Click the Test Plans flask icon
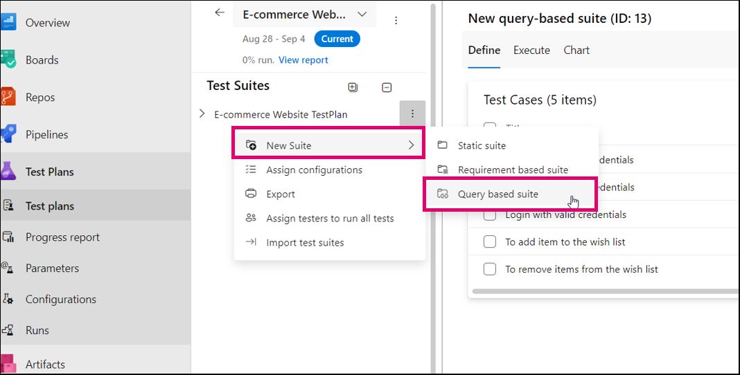 (8, 172)
